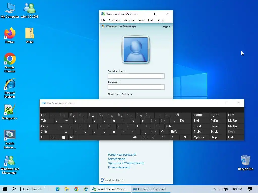Select the Internet Explorer desktop shortcut
Screen dimensions: 258x193
tap(10, 88)
